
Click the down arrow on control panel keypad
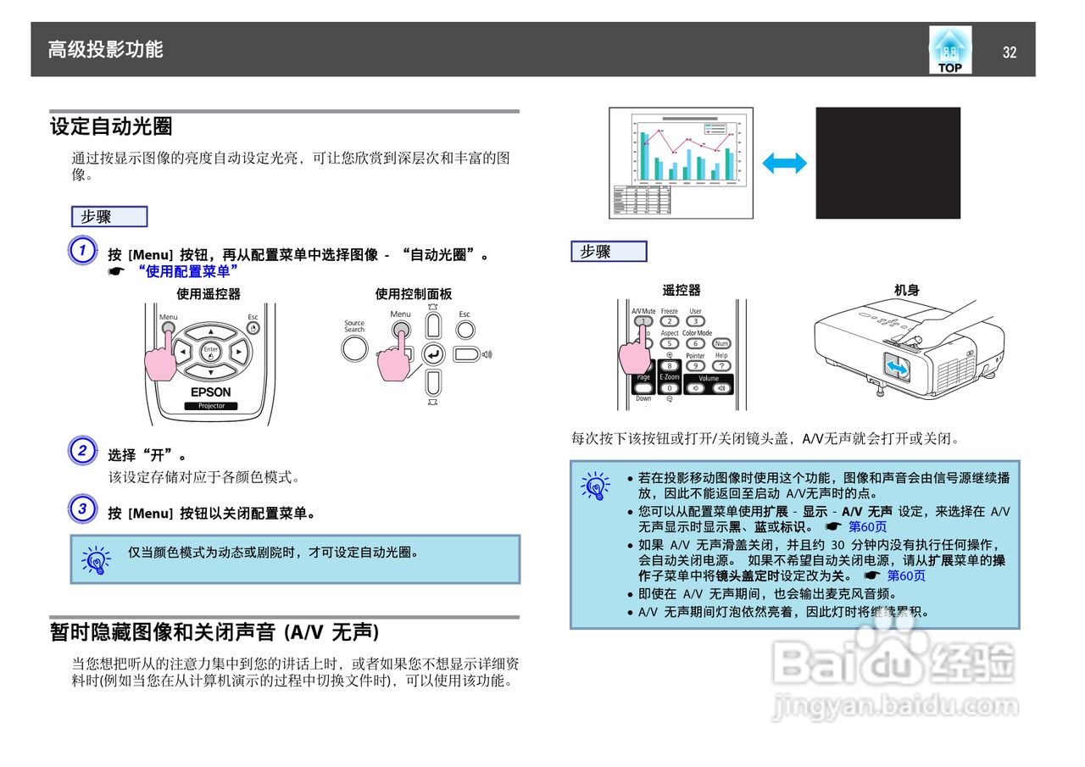click(432, 383)
